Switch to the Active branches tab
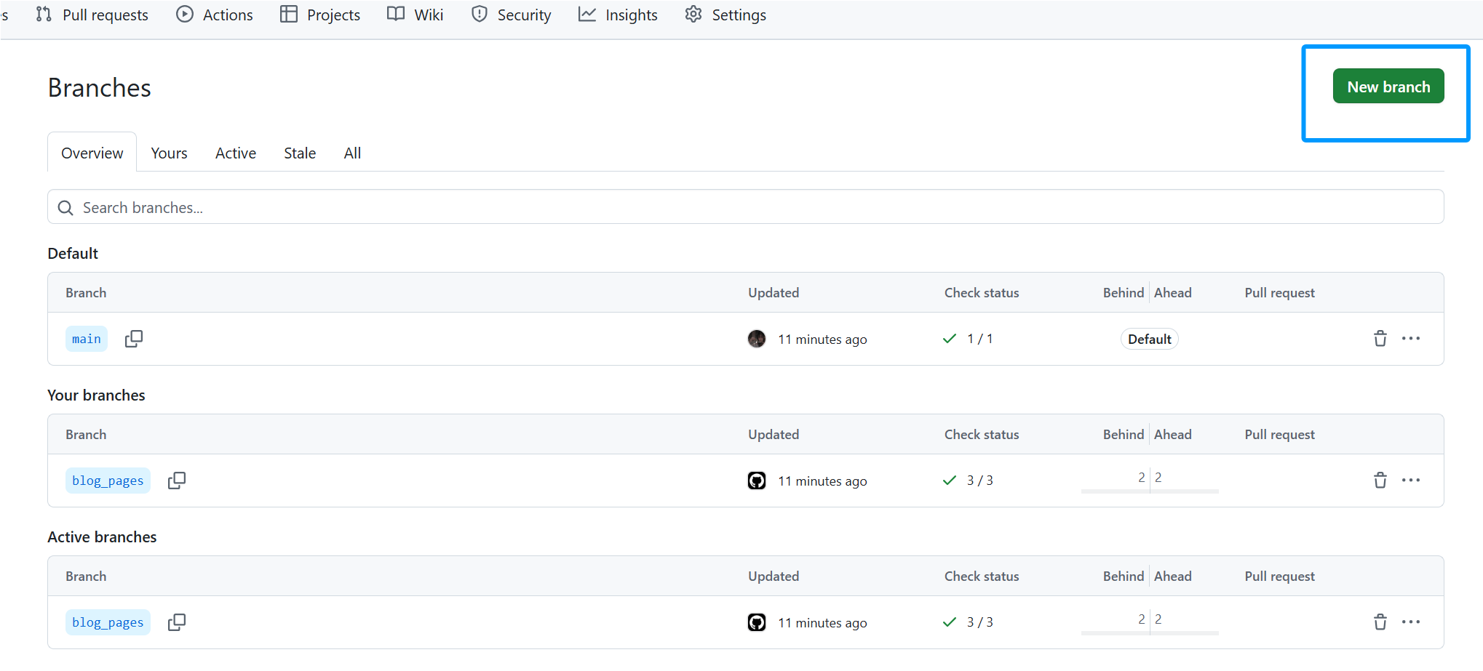 coord(235,153)
